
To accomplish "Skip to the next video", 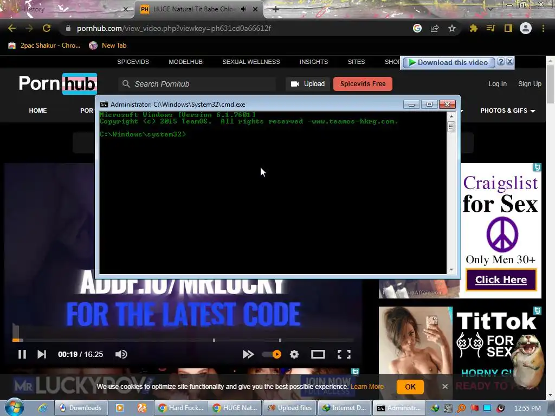I will 41,354.
